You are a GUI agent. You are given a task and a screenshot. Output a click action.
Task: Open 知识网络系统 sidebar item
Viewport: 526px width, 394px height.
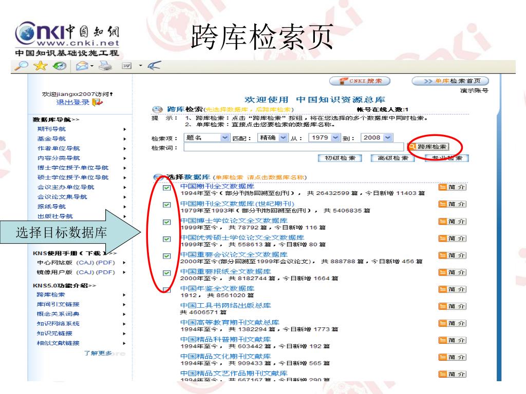pyautogui.click(x=58, y=324)
